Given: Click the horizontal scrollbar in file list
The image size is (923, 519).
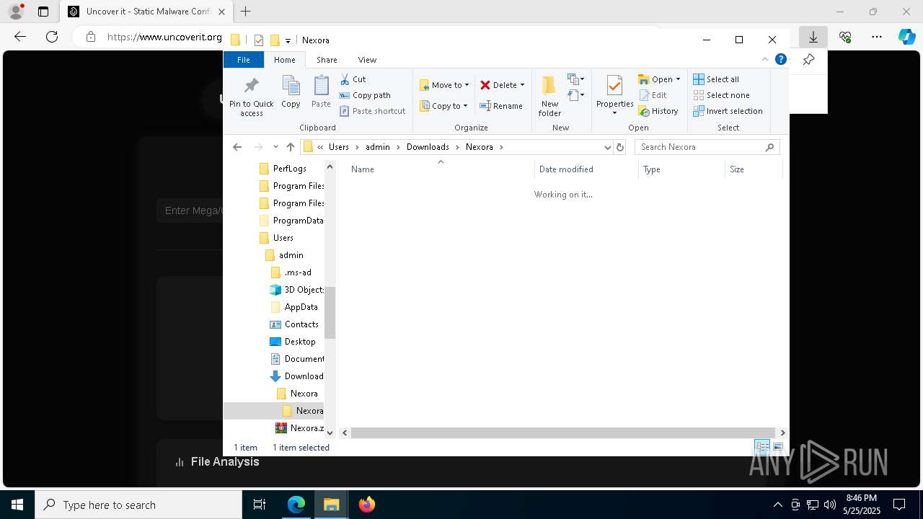Looking at the screenshot, I should [x=562, y=432].
